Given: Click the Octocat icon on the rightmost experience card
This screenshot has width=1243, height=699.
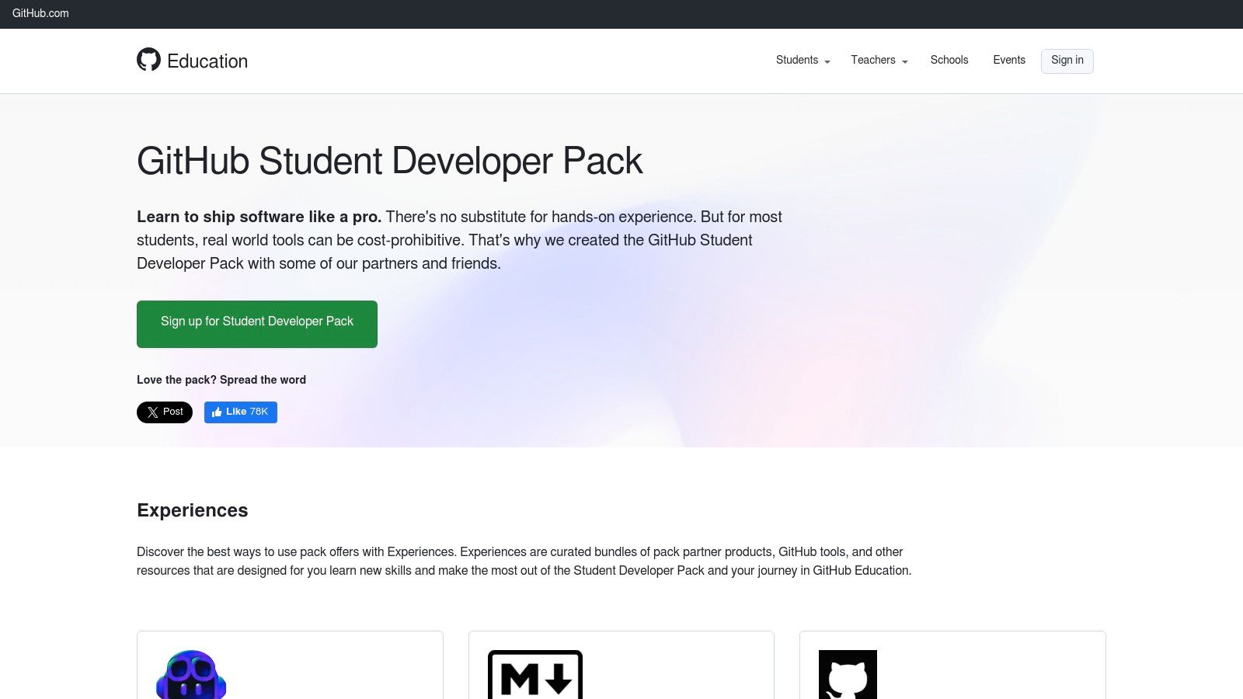Looking at the screenshot, I should [847, 675].
